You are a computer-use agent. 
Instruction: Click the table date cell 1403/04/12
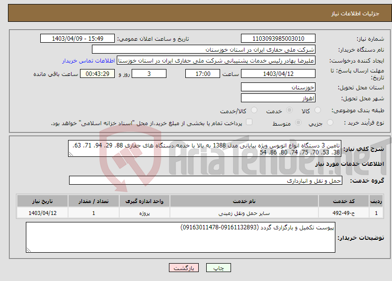pos(43,213)
